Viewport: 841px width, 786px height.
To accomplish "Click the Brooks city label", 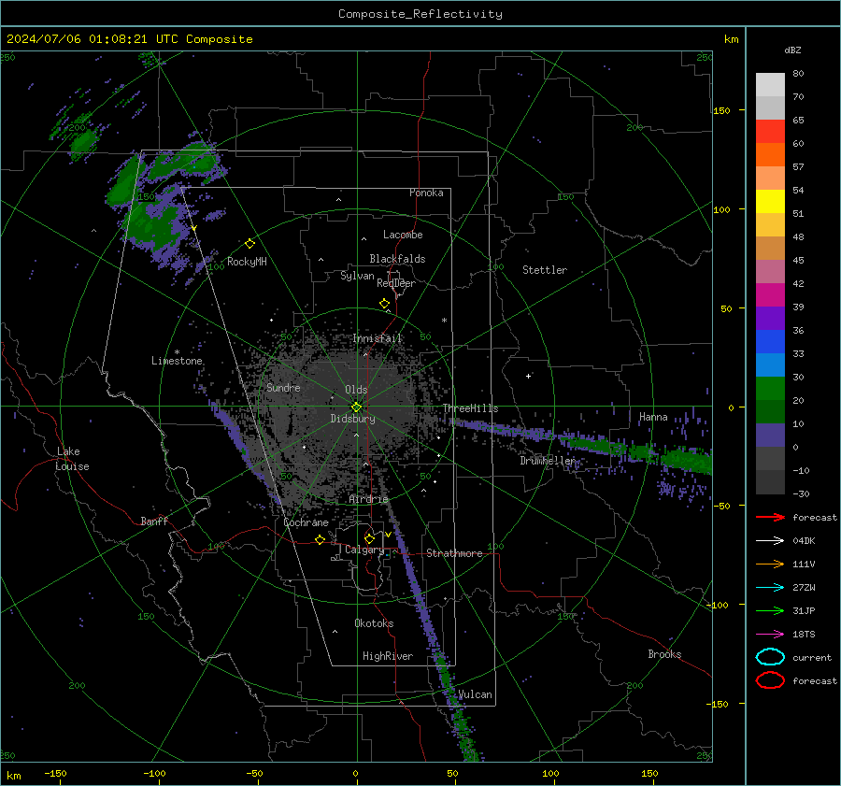I will tap(664, 654).
